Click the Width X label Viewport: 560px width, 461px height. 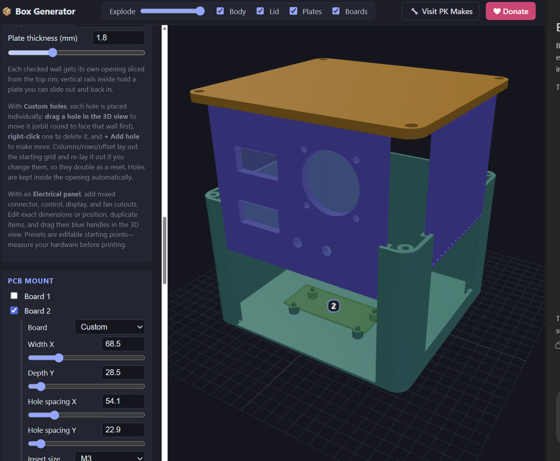pyautogui.click(x=41, y=344)
